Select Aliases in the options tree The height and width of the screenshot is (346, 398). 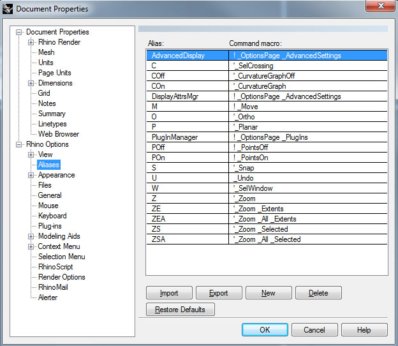(48, 165)
